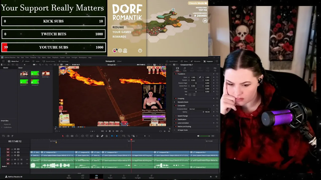Screen dimensions: 321x180
Task: Expand the Speed Change section
Action: (183, 116)
